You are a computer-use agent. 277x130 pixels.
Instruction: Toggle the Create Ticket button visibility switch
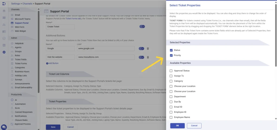pyautogui.click(x=142, y=27)
